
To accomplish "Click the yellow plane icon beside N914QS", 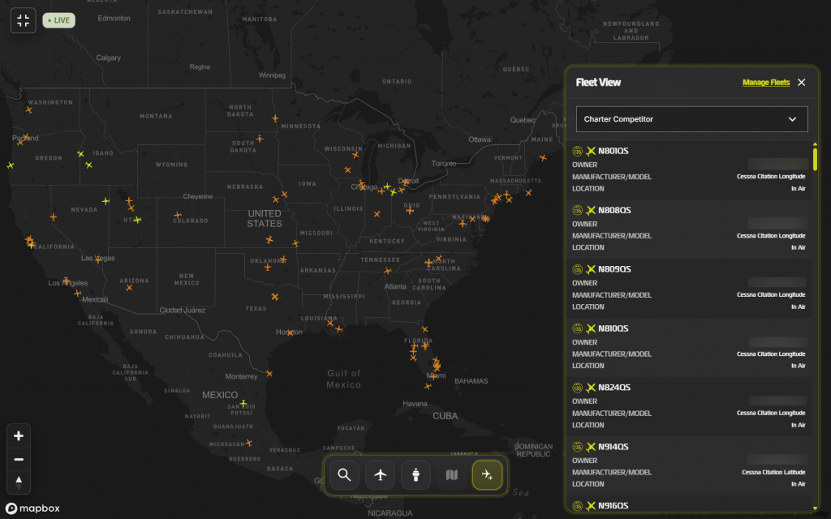I will click(591, 447).
